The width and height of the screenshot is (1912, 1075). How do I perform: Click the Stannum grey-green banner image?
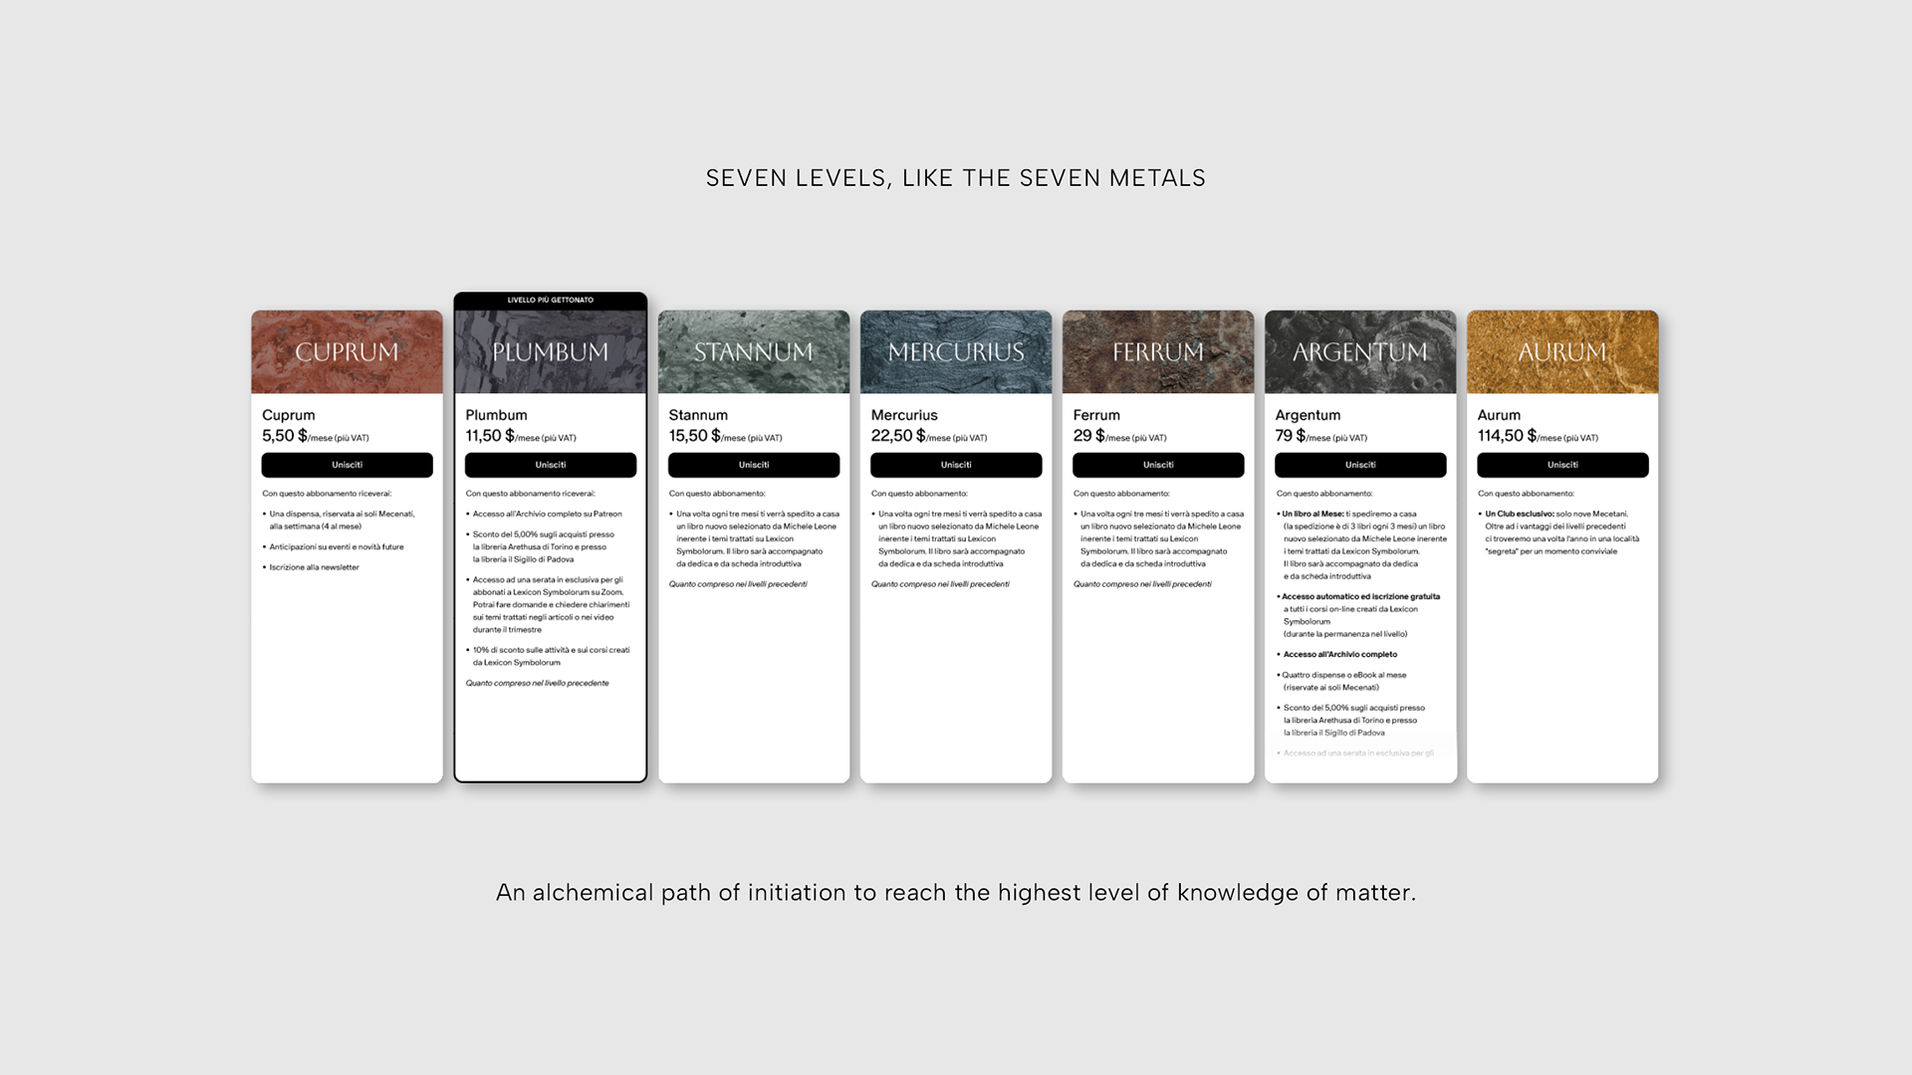tap(753, 351)
